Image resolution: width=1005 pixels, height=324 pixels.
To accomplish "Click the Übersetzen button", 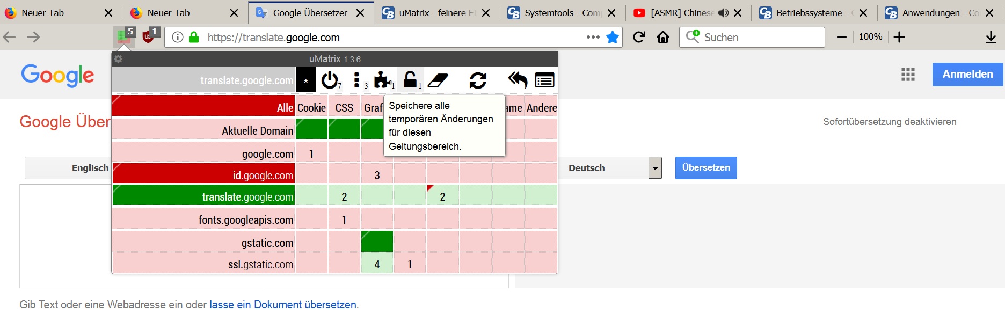I will coord(706,167).
